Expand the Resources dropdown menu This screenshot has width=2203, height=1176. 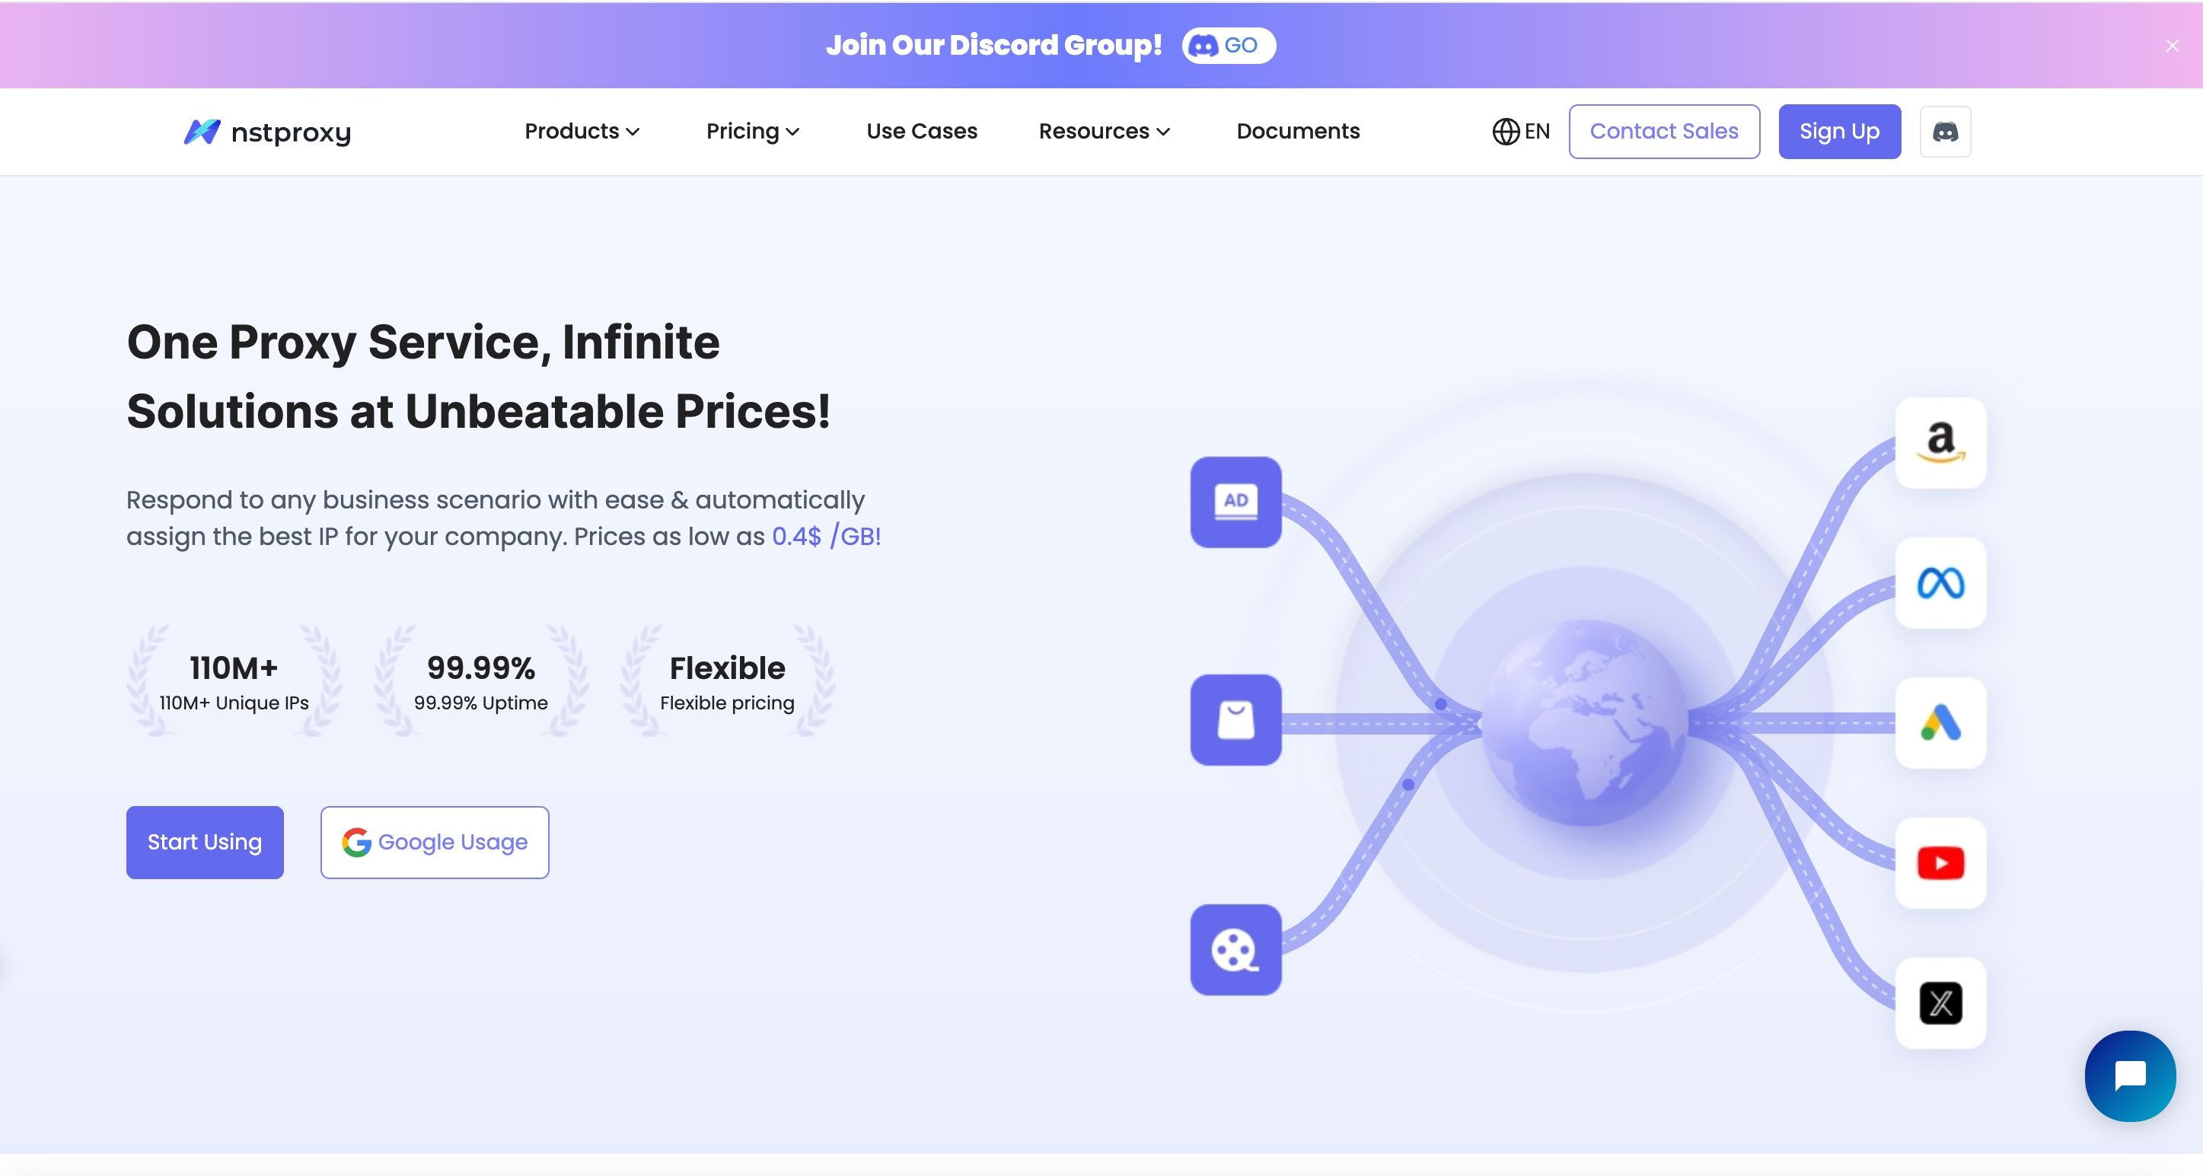coord(1104,132)
